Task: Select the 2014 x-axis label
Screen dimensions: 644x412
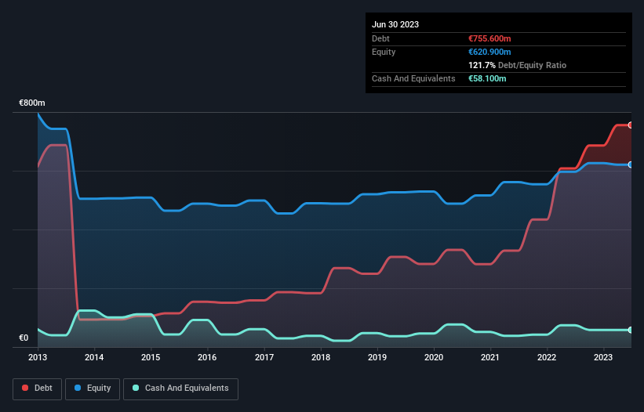Action: pos(94,357)
